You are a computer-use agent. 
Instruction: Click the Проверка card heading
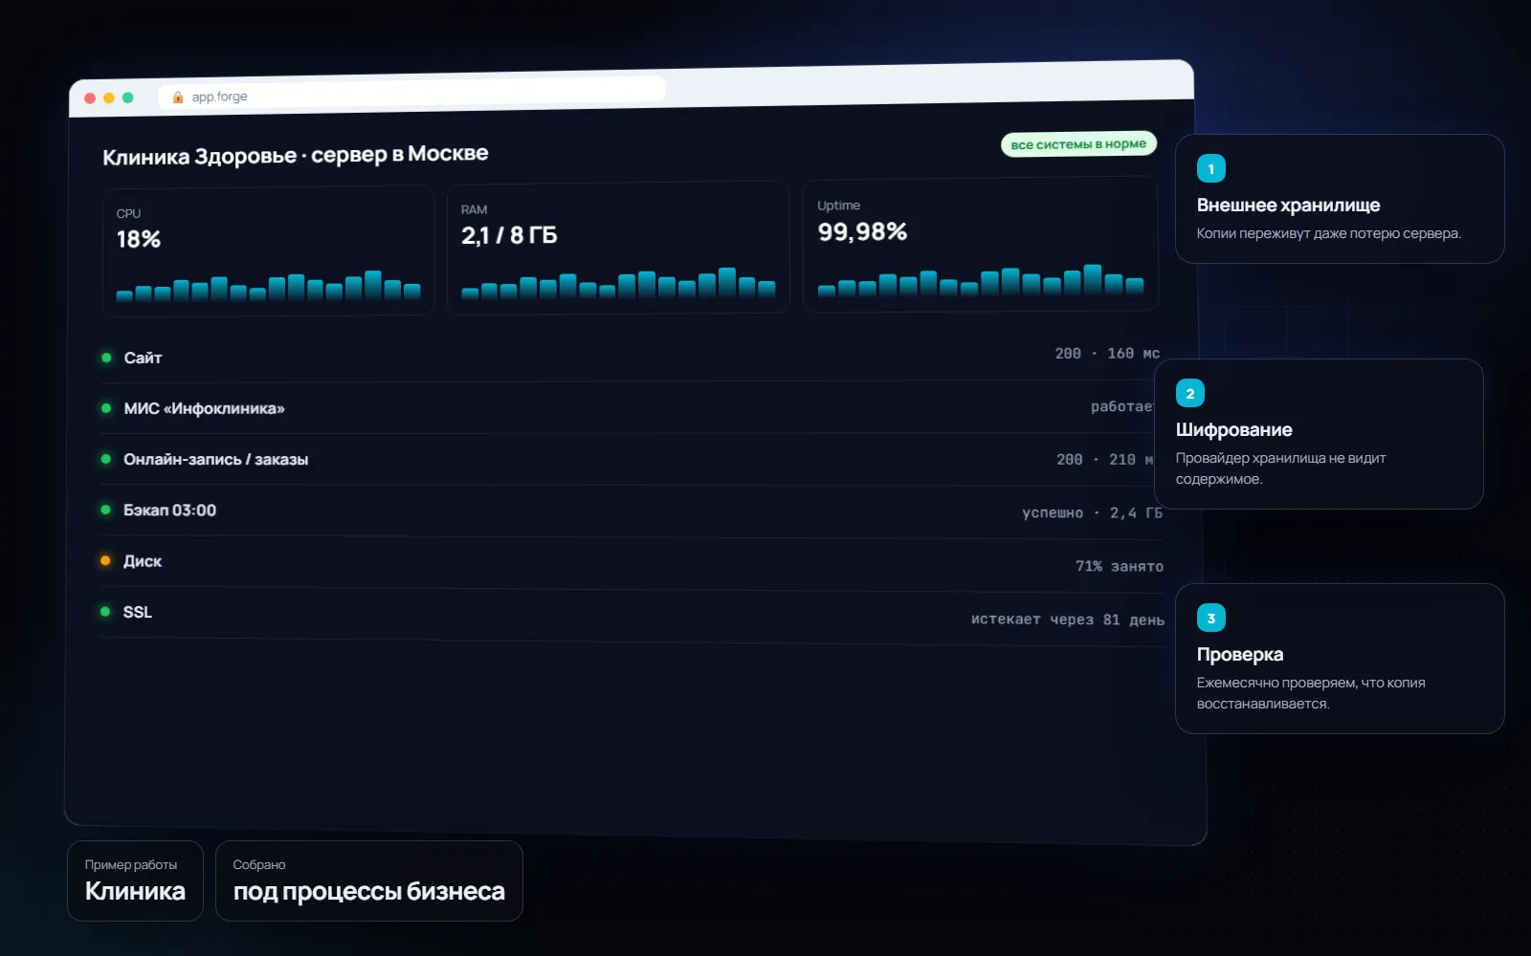(1239, 655)
